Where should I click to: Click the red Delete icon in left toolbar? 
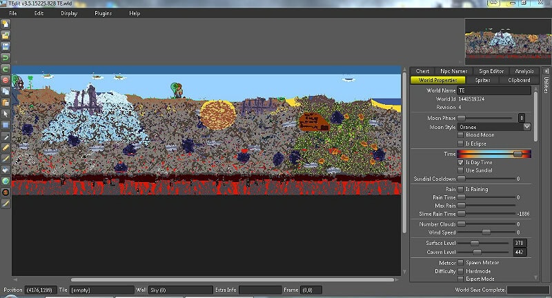tap(6, 80)
